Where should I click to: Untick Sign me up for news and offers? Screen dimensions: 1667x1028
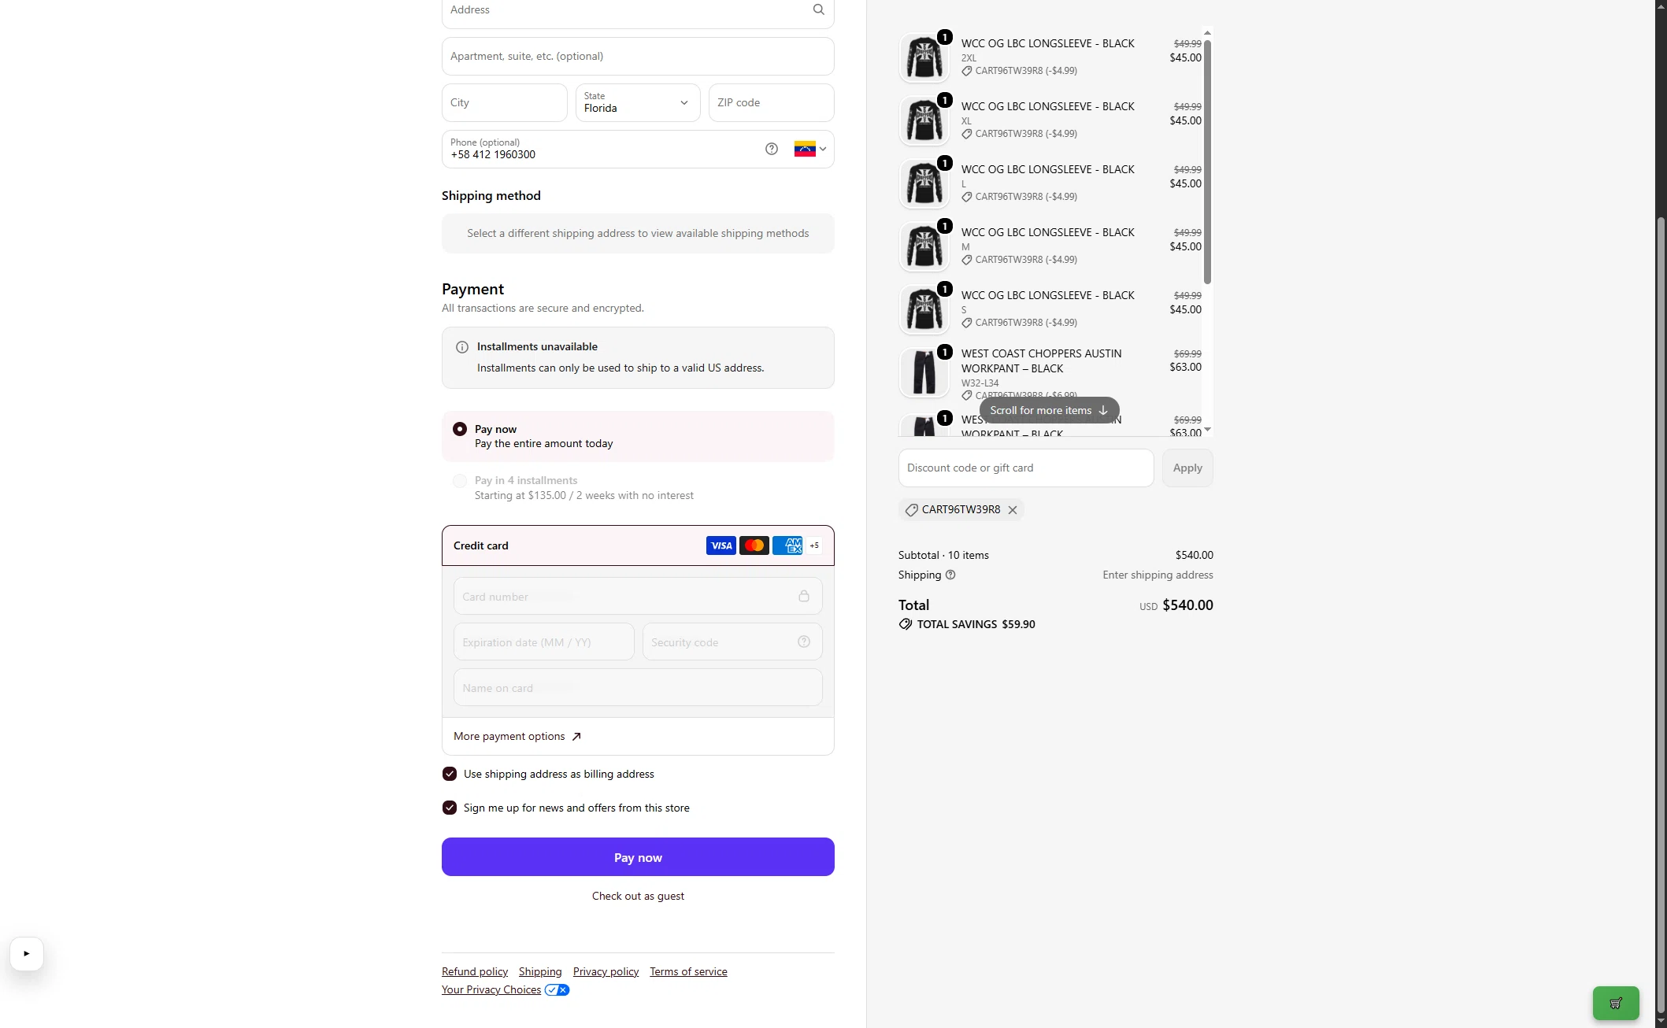coord(450,808)
